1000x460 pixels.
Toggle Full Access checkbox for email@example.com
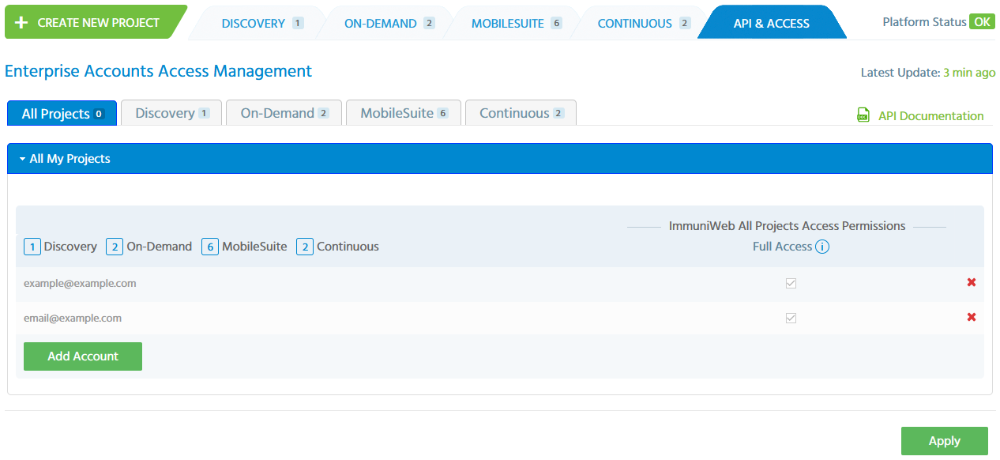[x=791, y=318]
